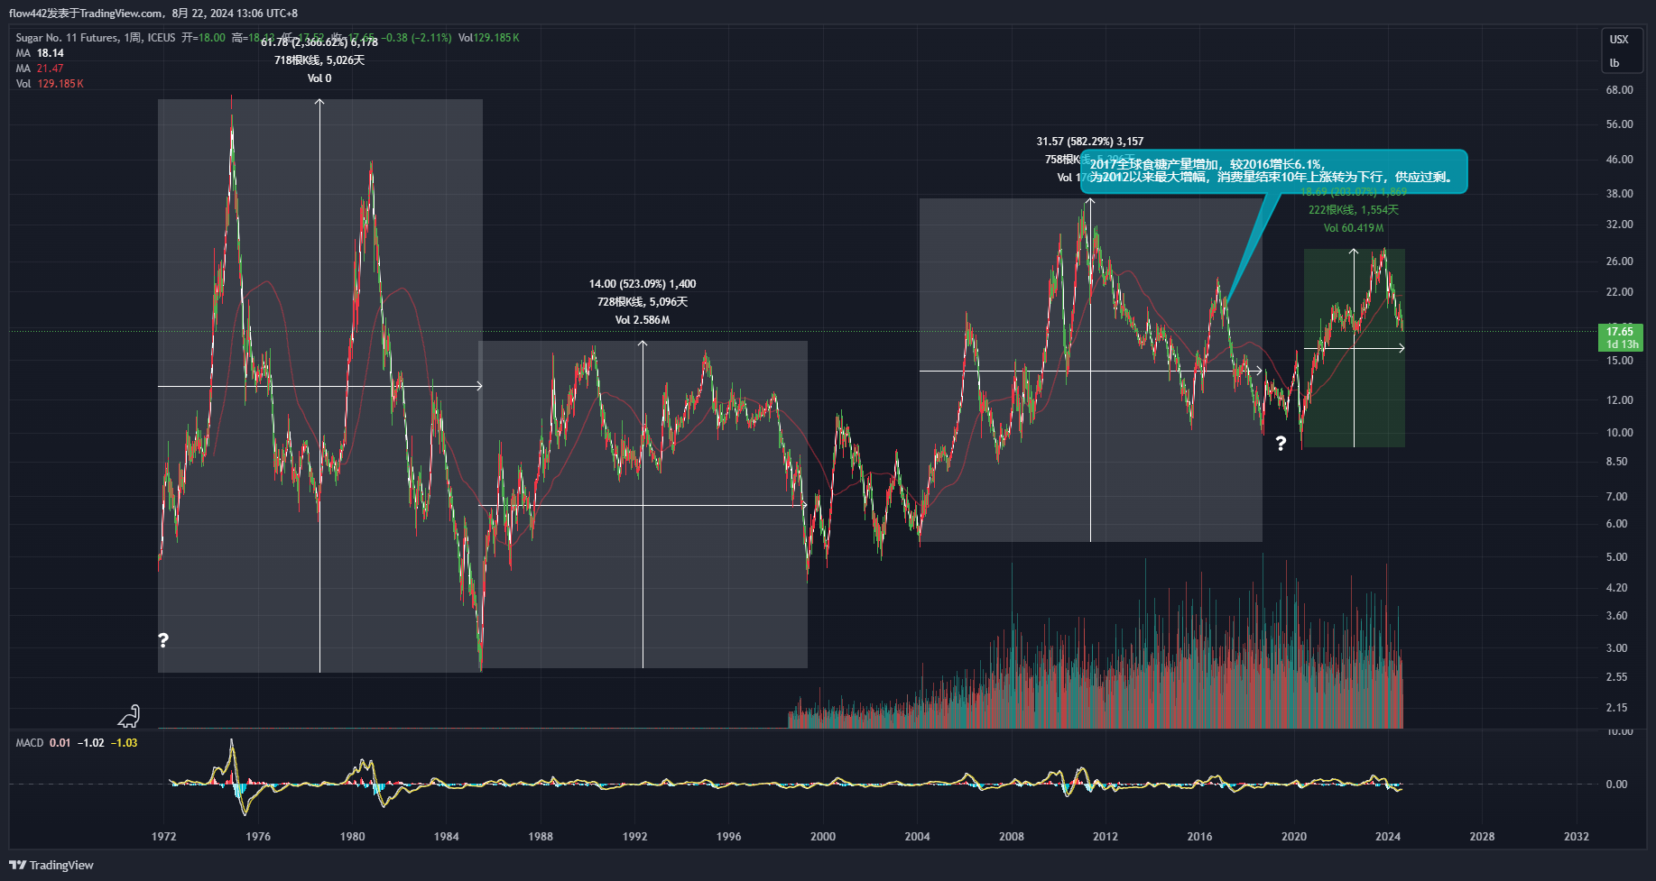Click 1976 on the time axis
The image size is (1656, 881).
[x=258, y=837]
